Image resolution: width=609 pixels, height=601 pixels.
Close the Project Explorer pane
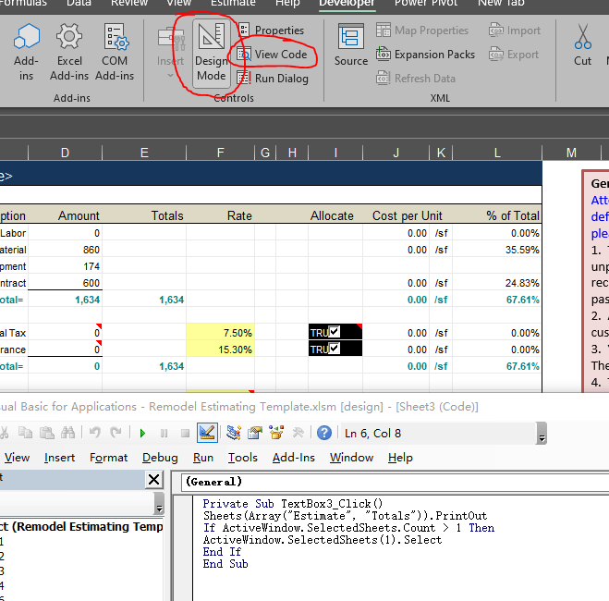[154, 479]
